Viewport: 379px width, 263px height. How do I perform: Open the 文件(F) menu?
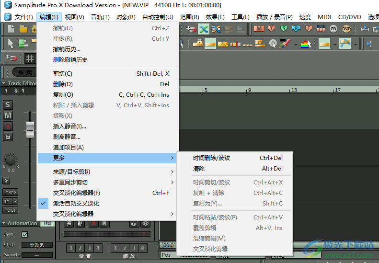click(23, 17)
